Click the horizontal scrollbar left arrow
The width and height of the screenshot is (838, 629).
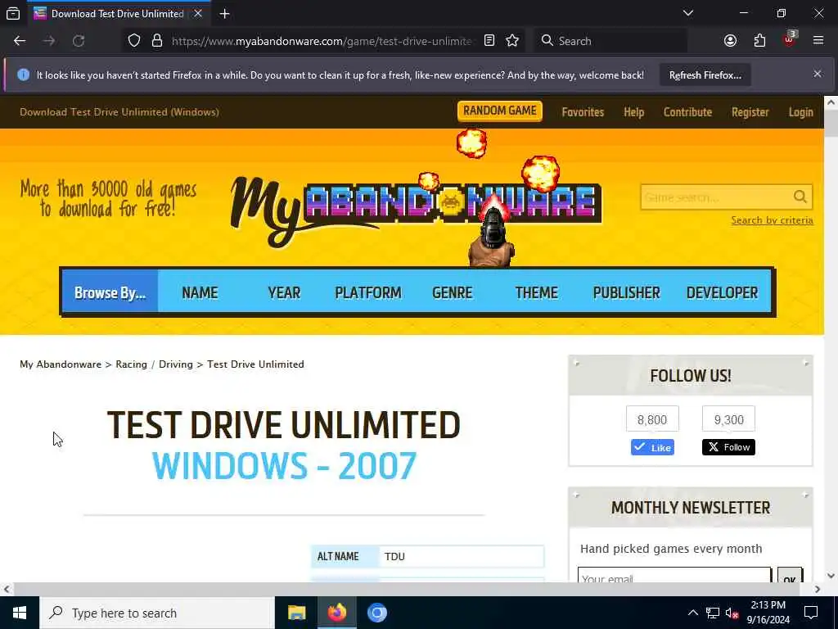[7, 589]
